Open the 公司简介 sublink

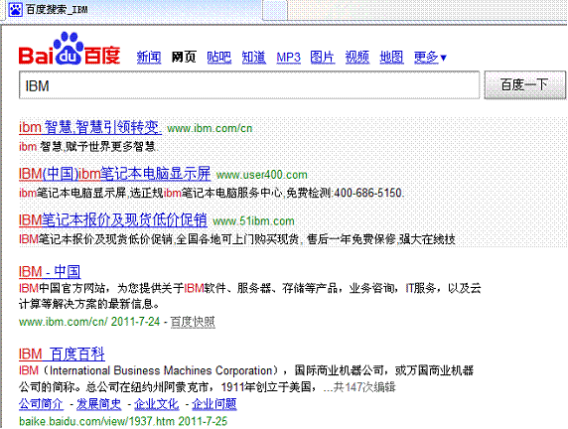tap(41, 403)
